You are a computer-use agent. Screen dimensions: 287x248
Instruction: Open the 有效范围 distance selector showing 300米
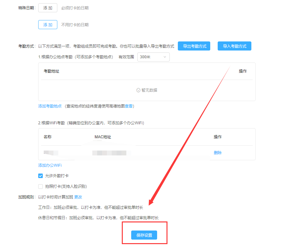point(153,57)
